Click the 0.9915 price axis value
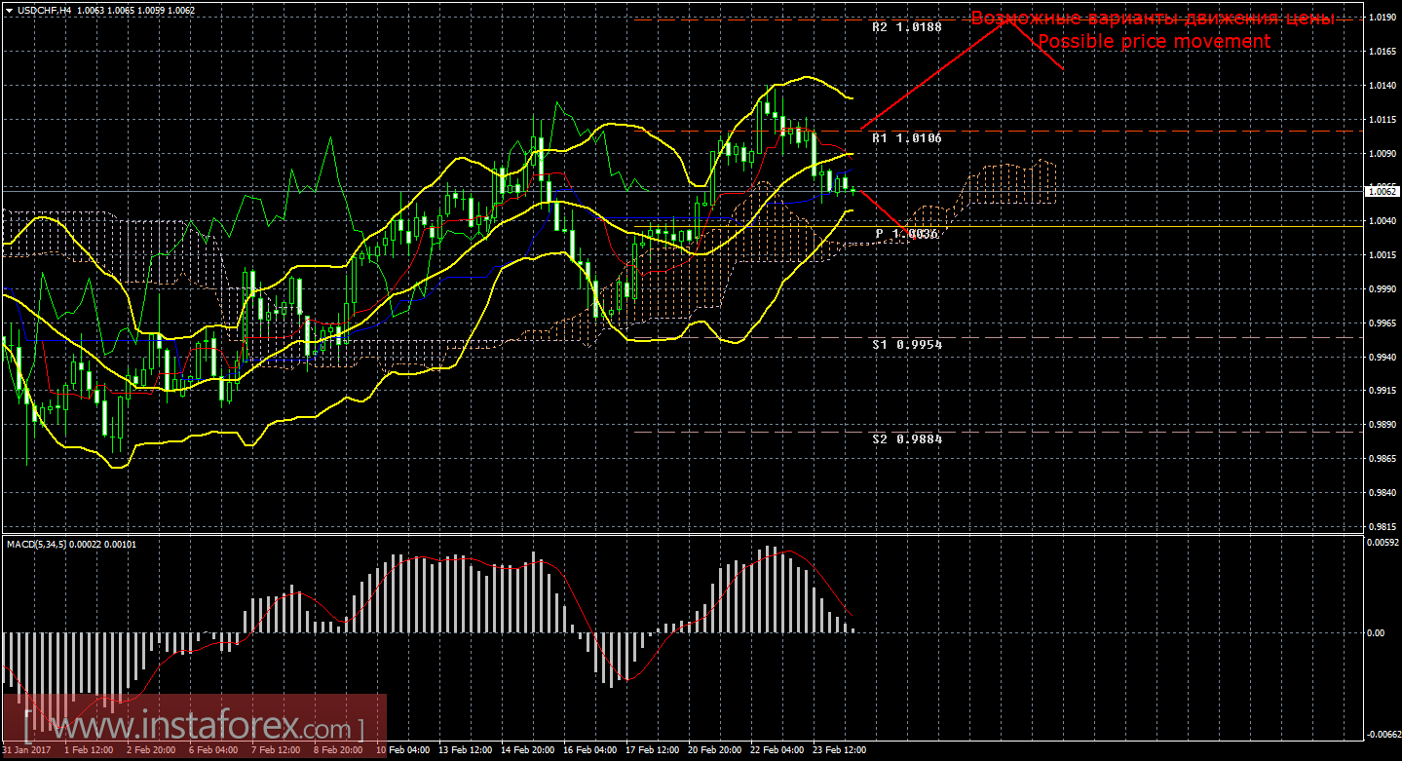 click(1383, 391)
